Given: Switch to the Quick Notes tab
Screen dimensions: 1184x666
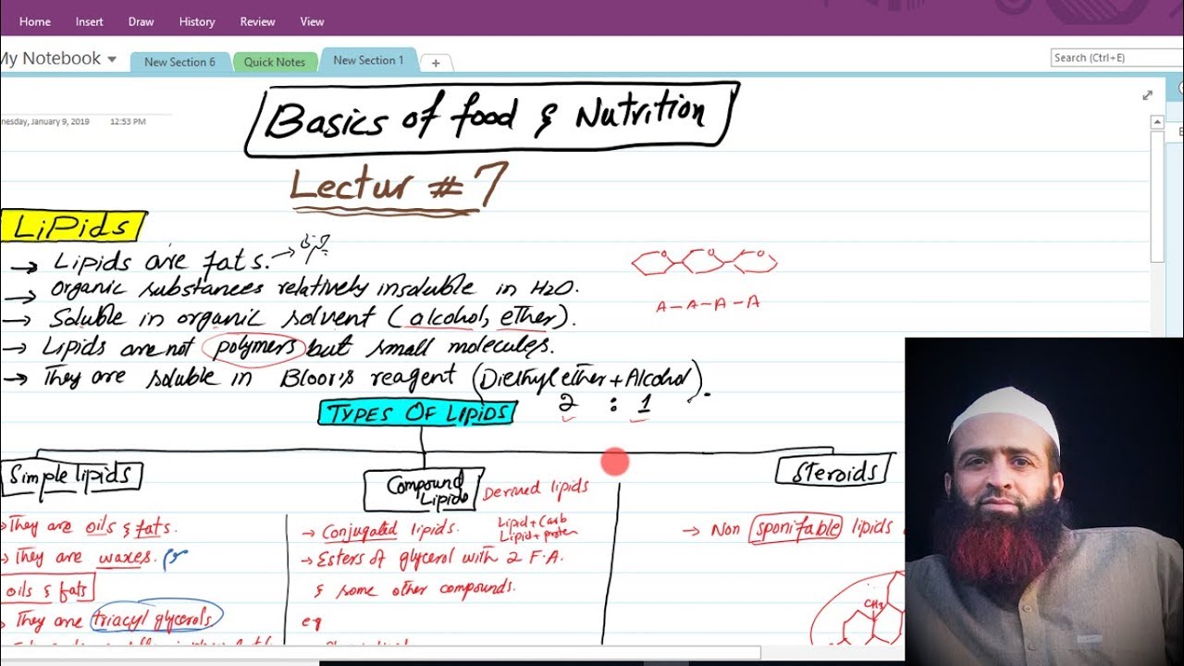Looking at the screenshot, I should (x=275, y=62).
